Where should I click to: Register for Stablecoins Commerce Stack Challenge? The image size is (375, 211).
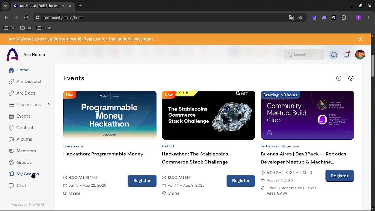pos(241,181)
